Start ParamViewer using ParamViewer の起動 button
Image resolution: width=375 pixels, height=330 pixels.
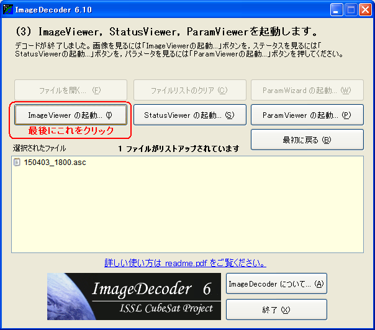click(307, 115)
